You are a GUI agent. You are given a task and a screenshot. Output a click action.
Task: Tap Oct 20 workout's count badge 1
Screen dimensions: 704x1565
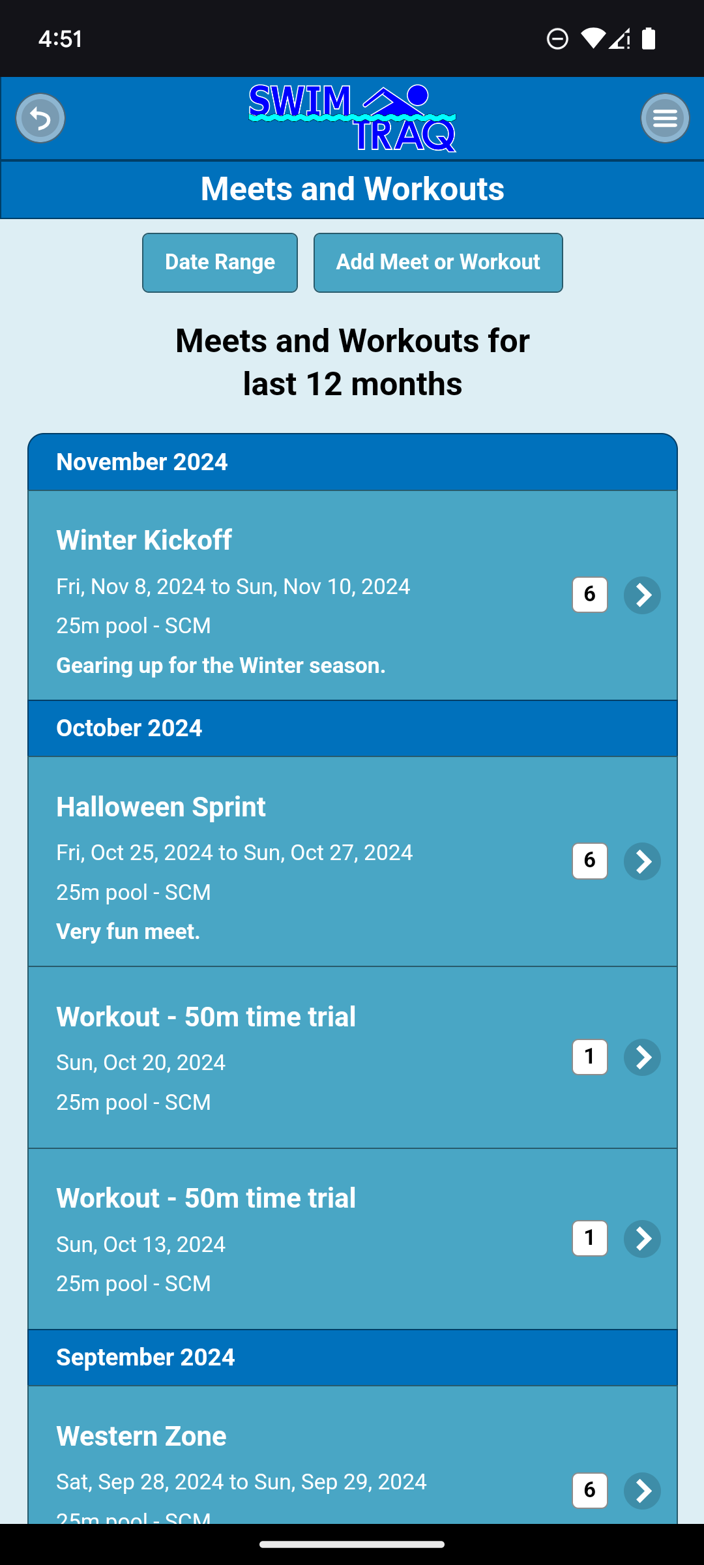(x=590, y=1057)
